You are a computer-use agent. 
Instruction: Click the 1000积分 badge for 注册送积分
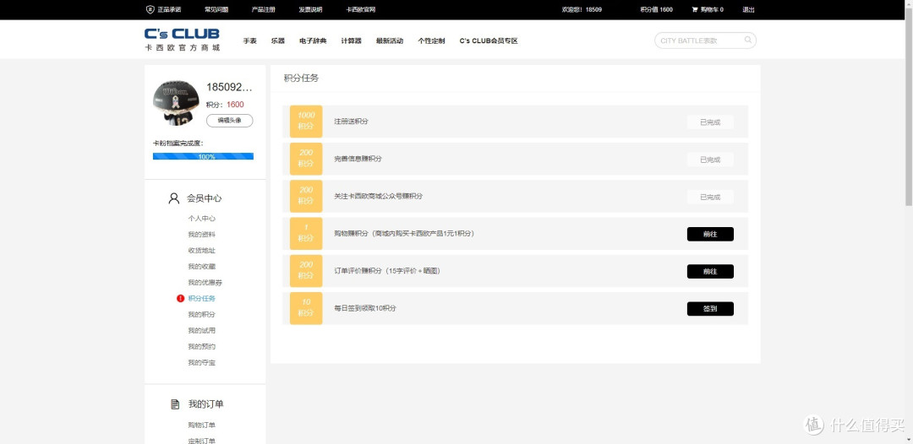click(306, 121)
